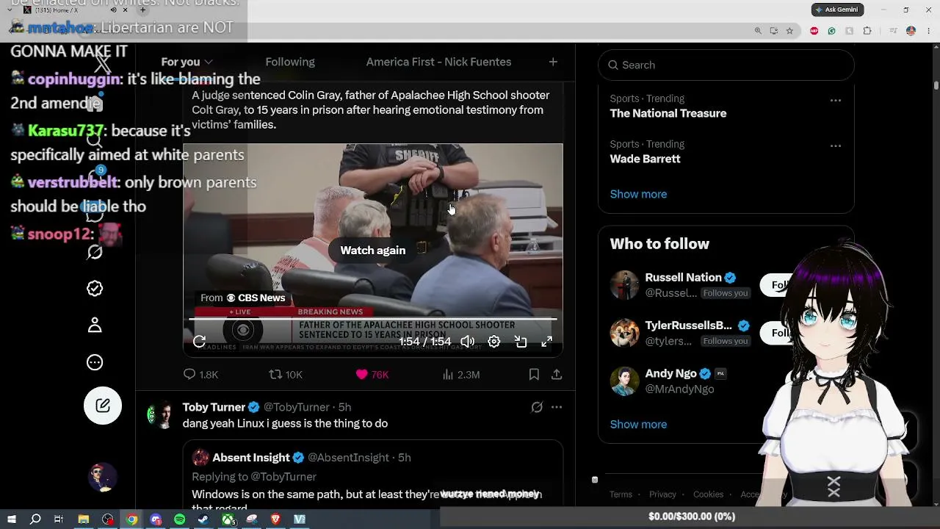Open the Terms footer link
Screen dimensions: 940x529
[x=621, y=494]
